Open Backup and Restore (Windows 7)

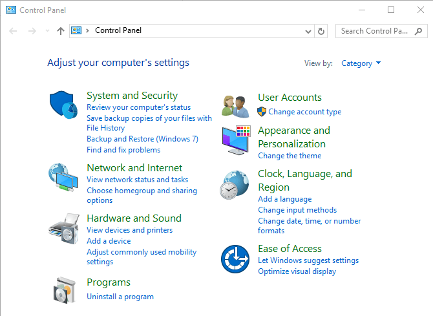click(x=142, y=139)
